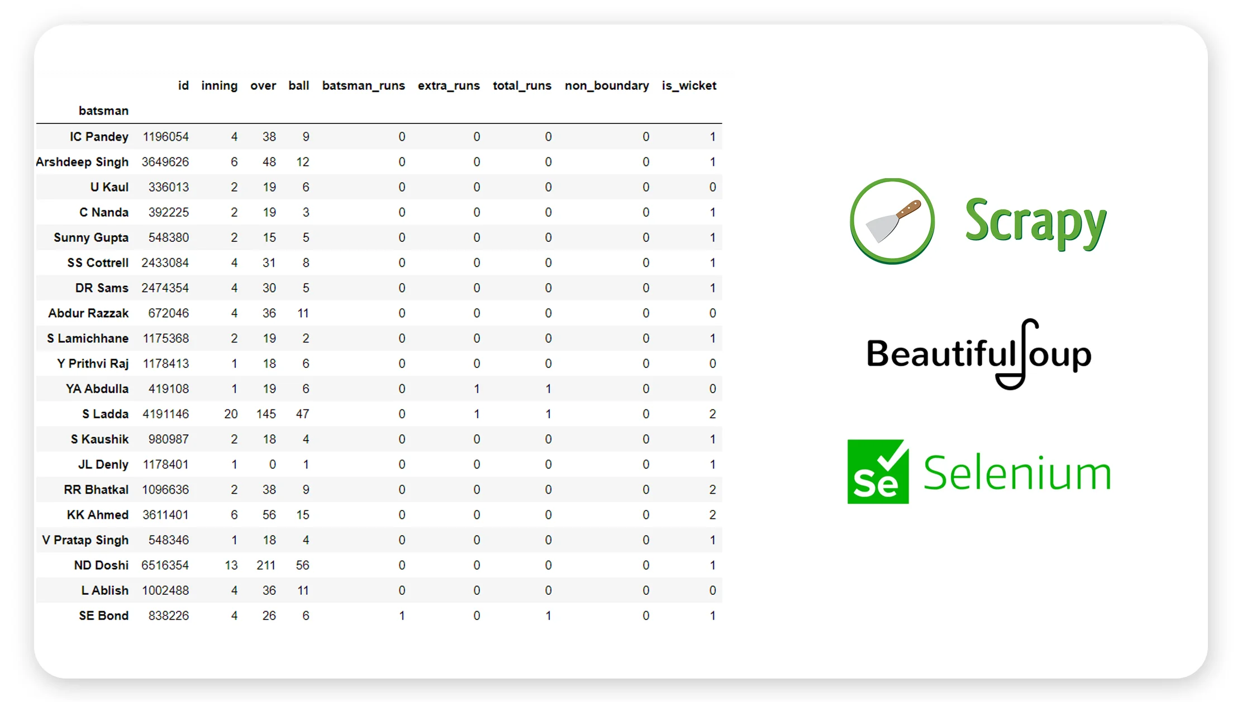Click the 'DR Sams' row label
The image size is (1242, 702).
click(102, 288)
